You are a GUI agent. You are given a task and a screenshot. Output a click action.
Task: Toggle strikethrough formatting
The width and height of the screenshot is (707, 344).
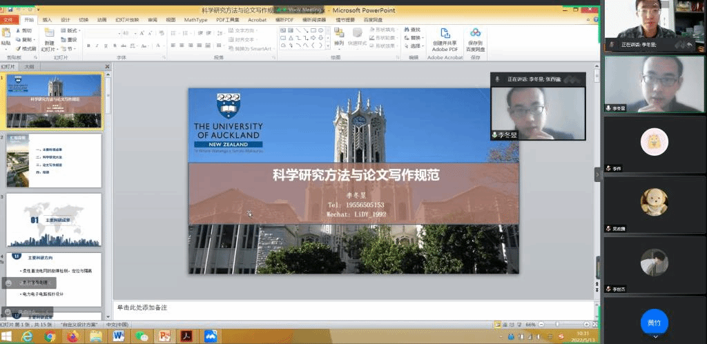123,46
